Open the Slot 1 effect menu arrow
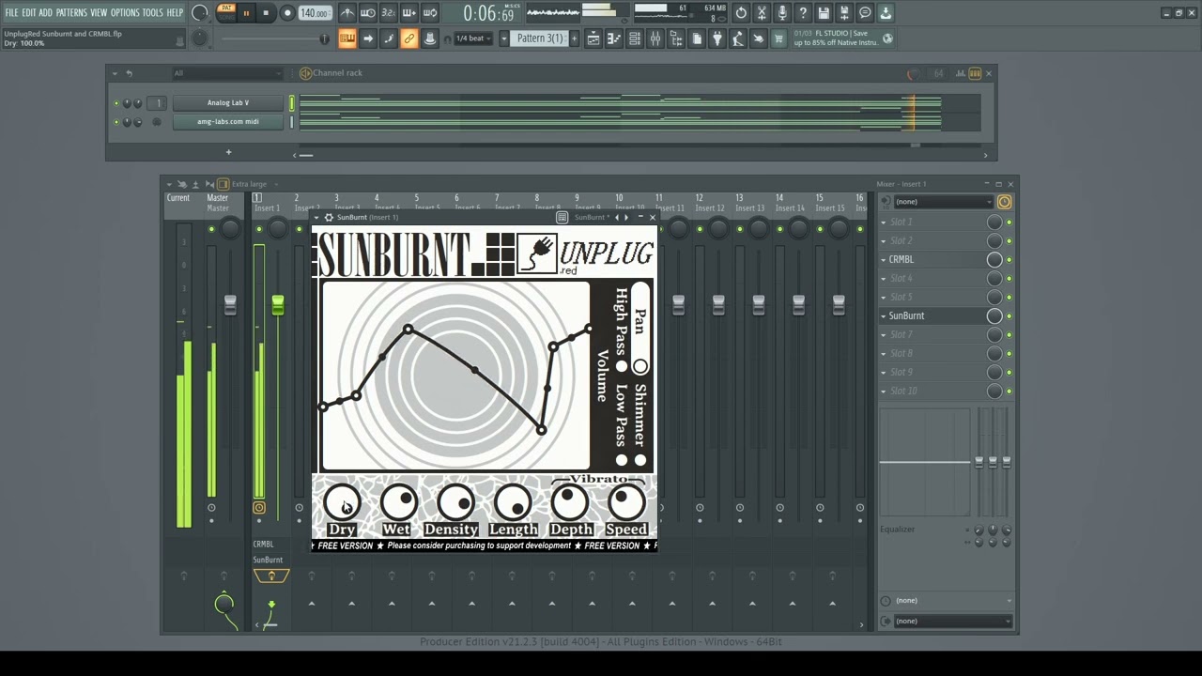The image size is (1202, 676). [x=883, y=222]
